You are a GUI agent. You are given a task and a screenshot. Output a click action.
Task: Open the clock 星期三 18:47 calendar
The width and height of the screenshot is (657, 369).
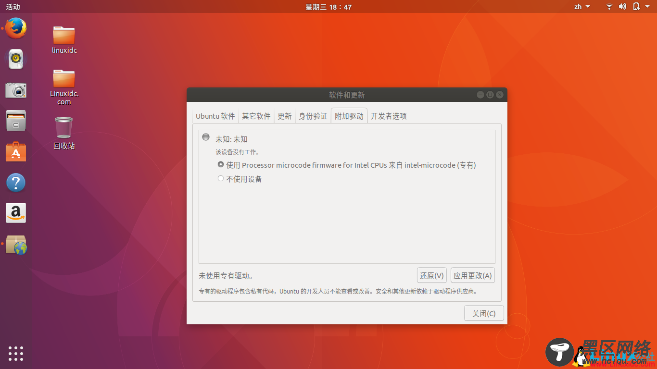pyautogui.click(x=328, y=7)
